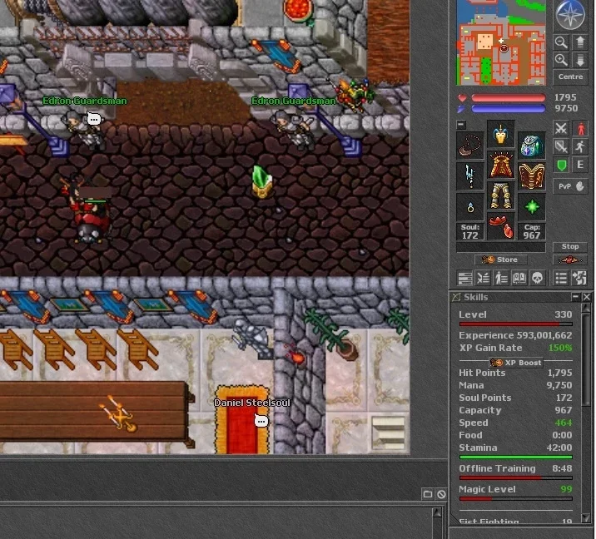The height and width of the screenshot is (539, 596).
Task: Click the blue mana bar
Action: click(x=508, y=109)
